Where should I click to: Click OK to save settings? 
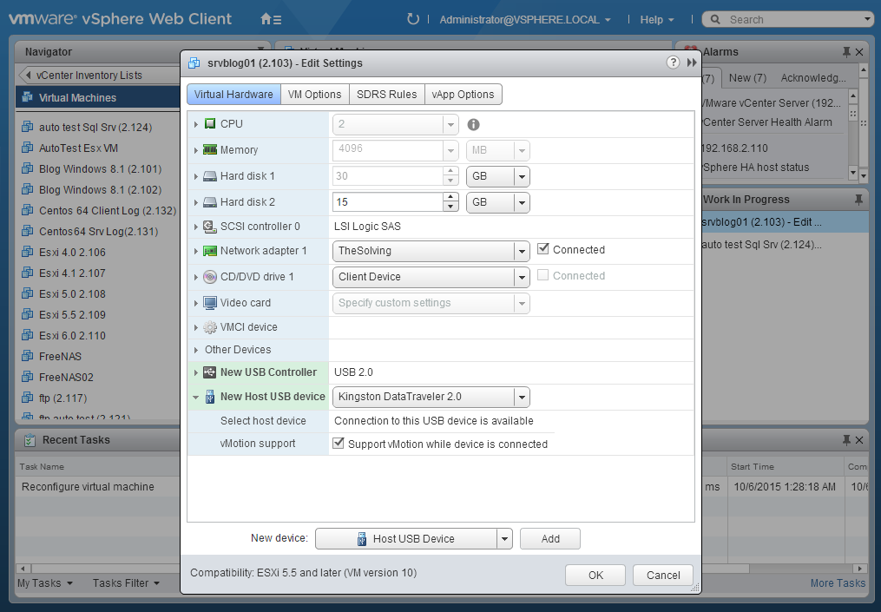[x=595, y=576]
